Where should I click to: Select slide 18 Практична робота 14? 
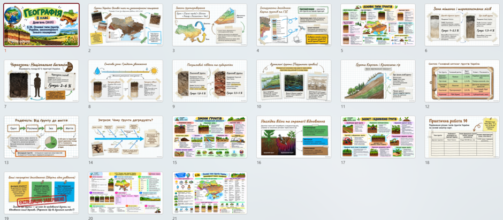click(x=462, y=137)
